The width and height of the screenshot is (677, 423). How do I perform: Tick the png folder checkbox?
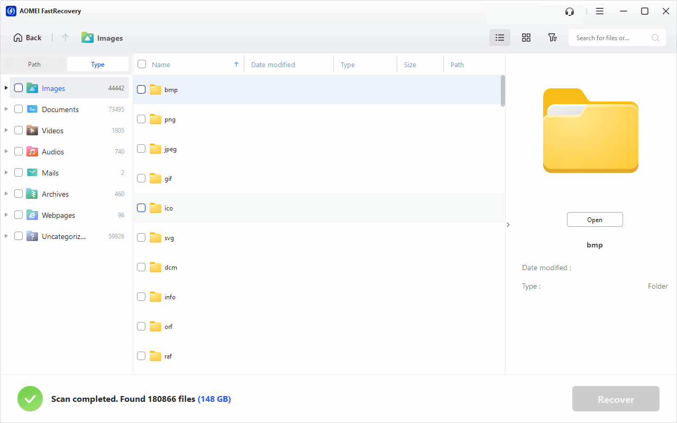[x=141, y=119]
